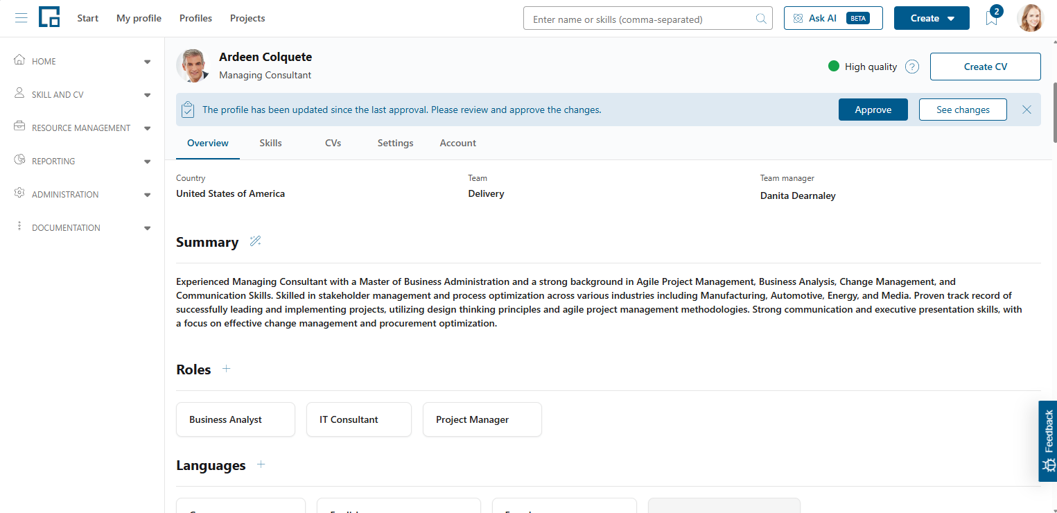
Task: Switch to the Skills tab
Action: tap(270, 143)
